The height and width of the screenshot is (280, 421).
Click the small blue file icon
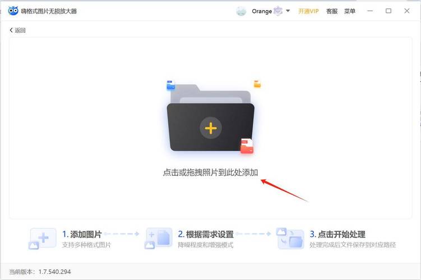(170, 85)
